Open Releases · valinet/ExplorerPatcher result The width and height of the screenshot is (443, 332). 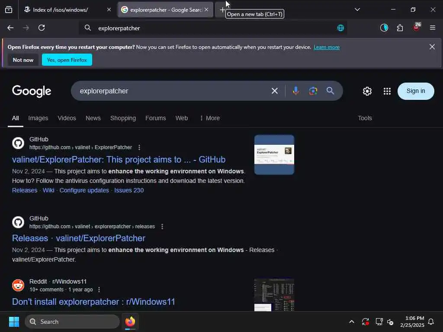pyautogui.click(x=79, y=238)
